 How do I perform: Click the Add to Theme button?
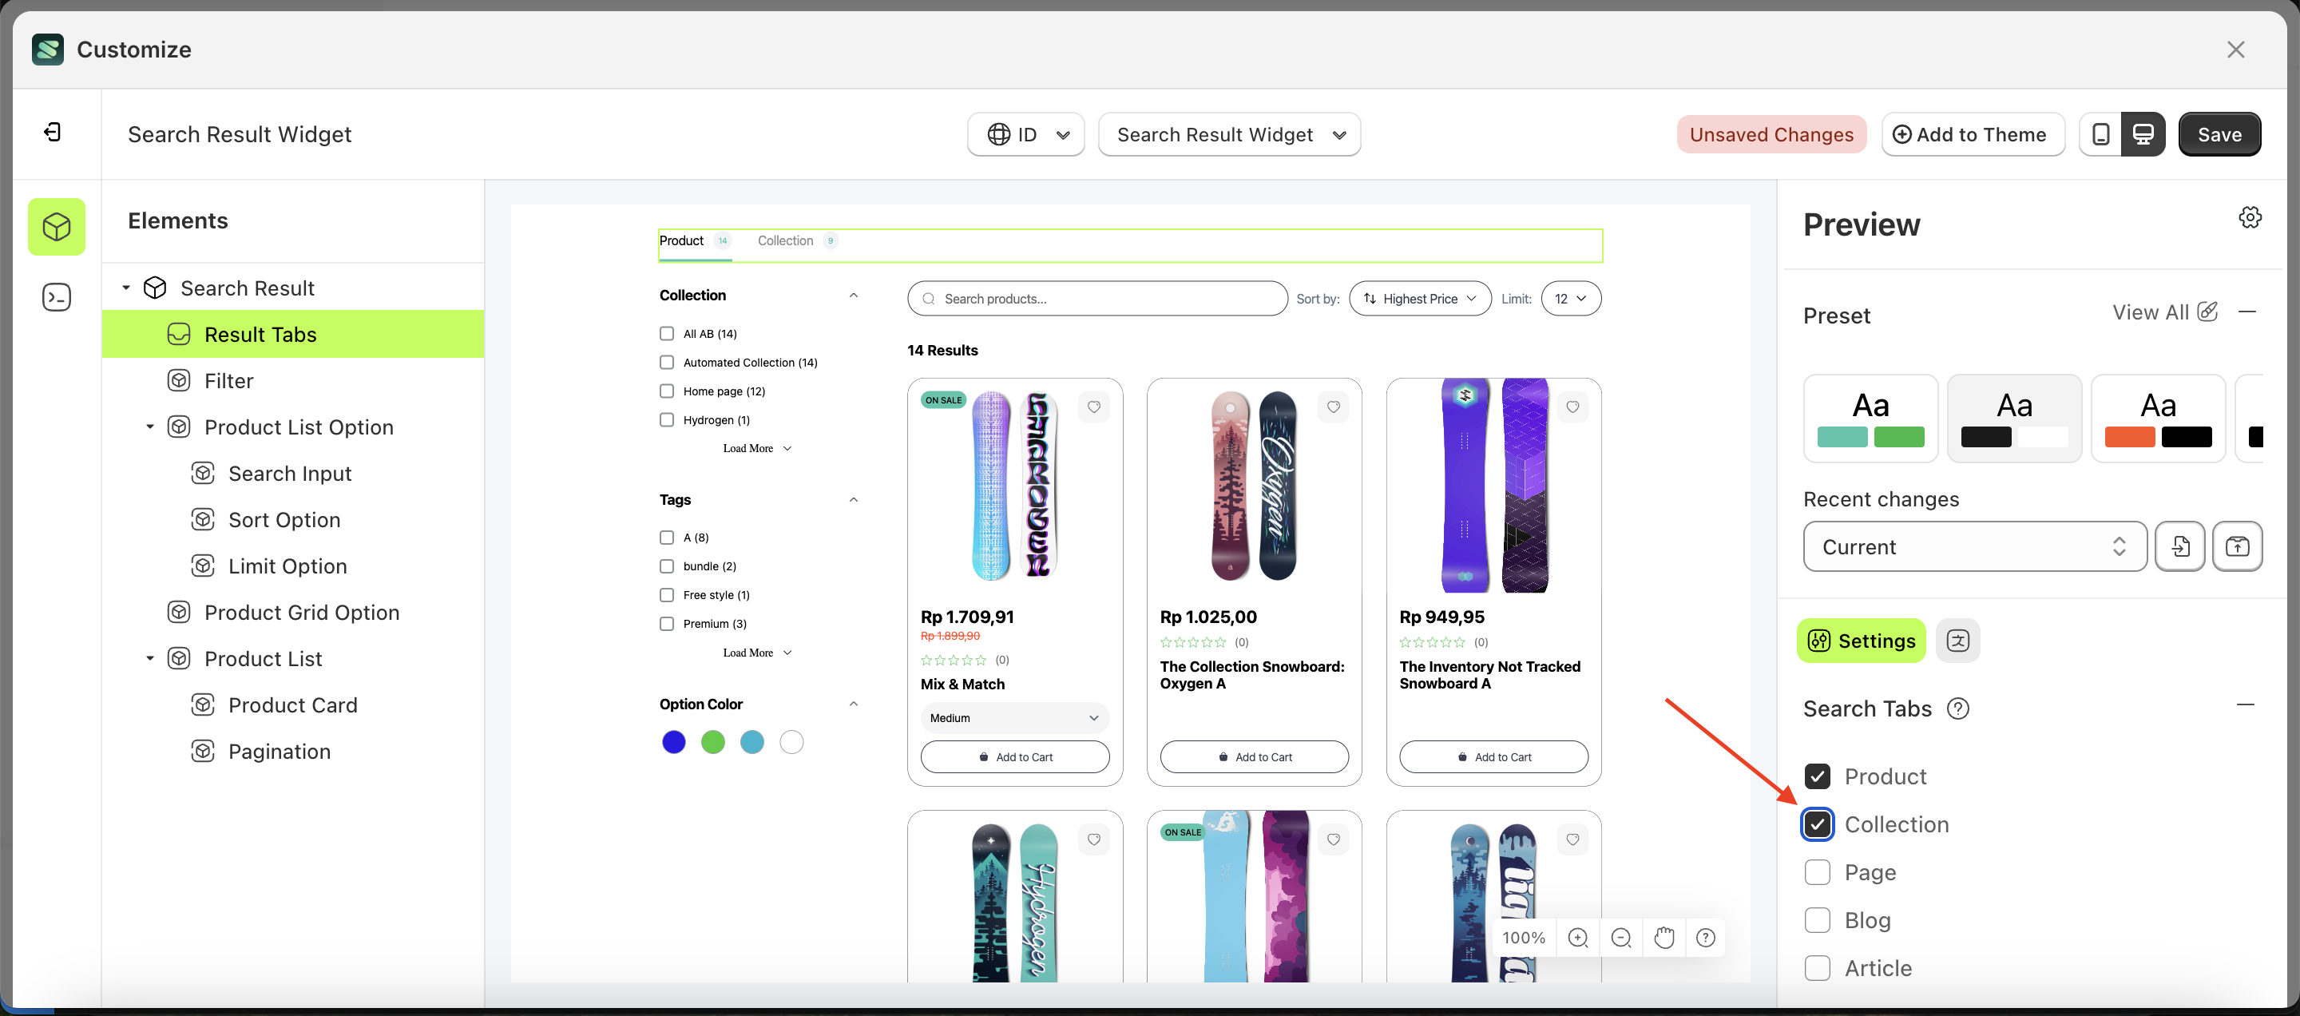point(1973,134)
